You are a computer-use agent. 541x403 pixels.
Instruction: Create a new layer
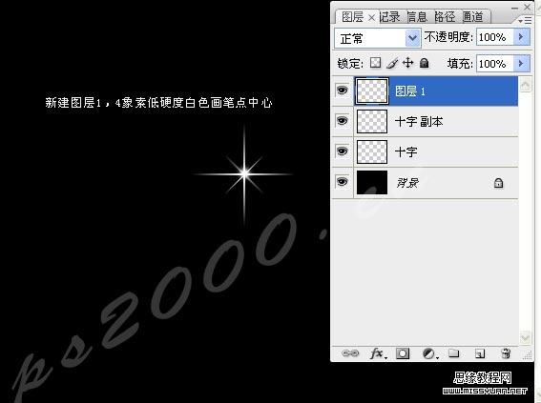pos(480,353)
